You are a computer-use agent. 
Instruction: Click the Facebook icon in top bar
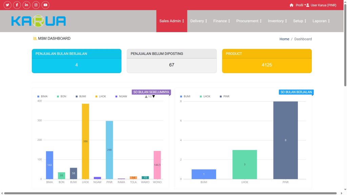tap(17, 5)
